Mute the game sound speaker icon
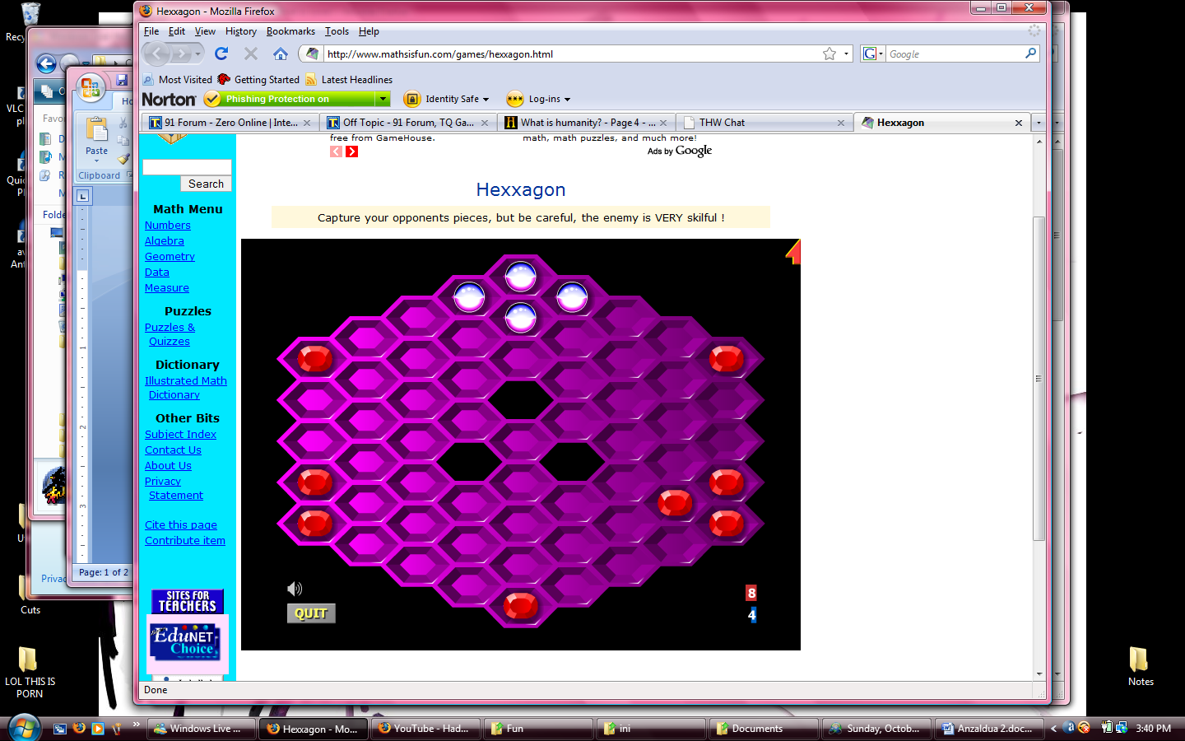Viewport: 1185px width, 741px height. pyautogui.click(x=295, y=589)
